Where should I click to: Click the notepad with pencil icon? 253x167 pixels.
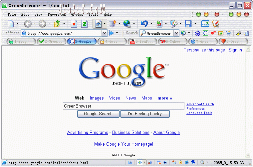[x=216, y=24]
